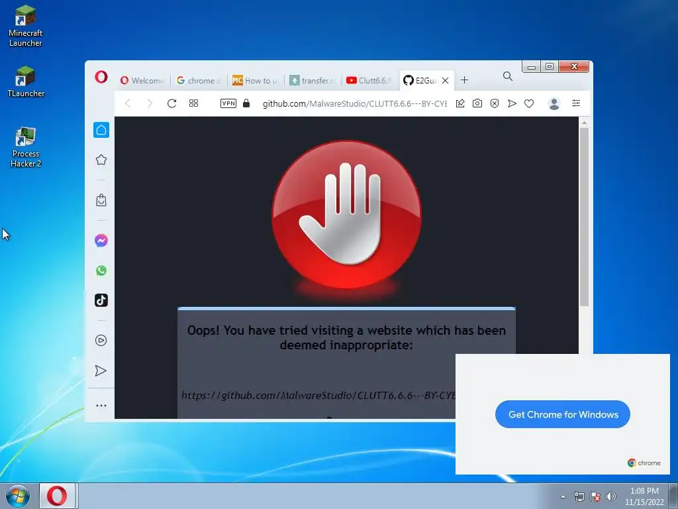678x509 pixels.
Task: Switch to the Welcome tab
Action: click(142, 80)
